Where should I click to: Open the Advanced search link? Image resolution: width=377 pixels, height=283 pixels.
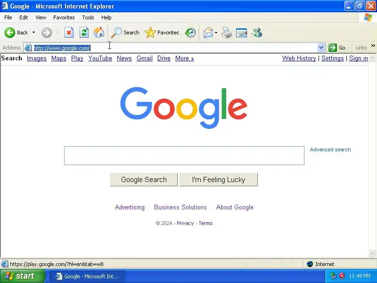pos(330,150)
